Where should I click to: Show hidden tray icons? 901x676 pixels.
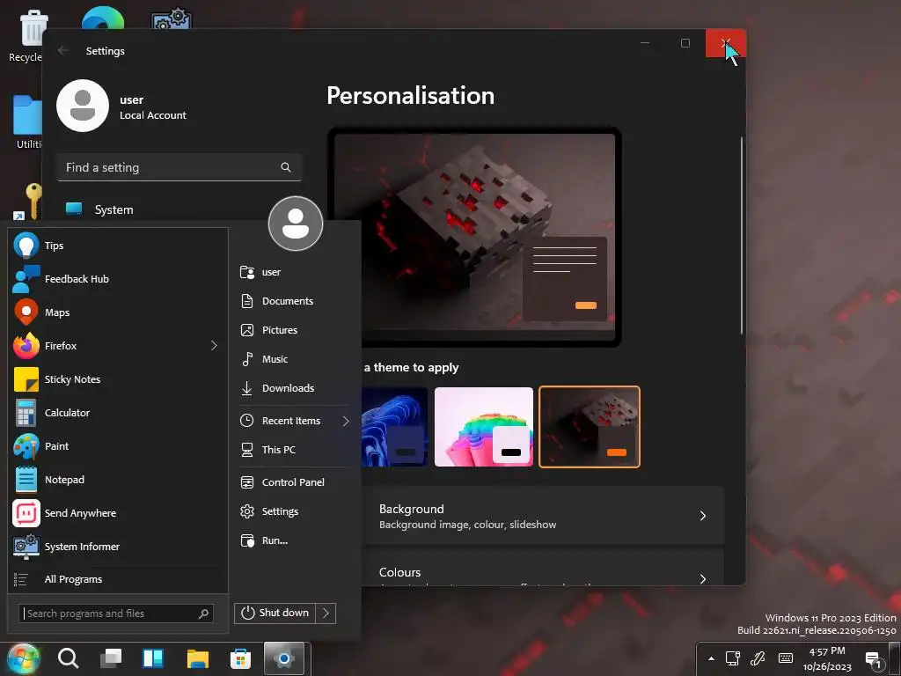(x=711, y=658)
